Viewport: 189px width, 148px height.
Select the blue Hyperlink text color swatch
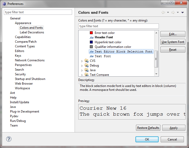click(x=91, y=42)
